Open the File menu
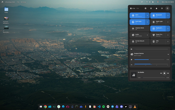Image resolution: width=175 pixels, height=110 pixels. pyautogui.click(x=18, y=2)
